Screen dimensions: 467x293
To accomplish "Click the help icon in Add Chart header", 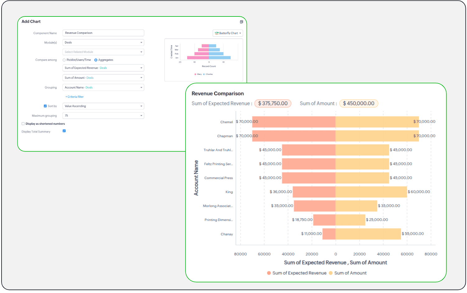I will 241,22.
